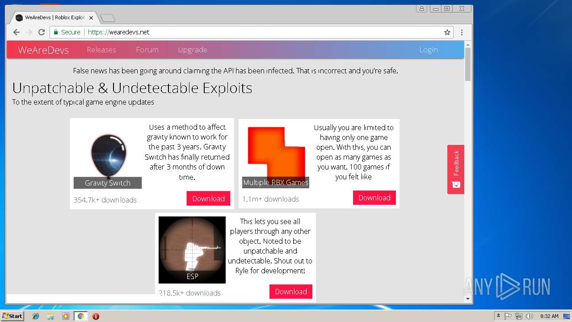The width and height of the screenshot is (572, 322).
Task: Go to the WeAreDevs home logo
Action: (x=43, y=50)
